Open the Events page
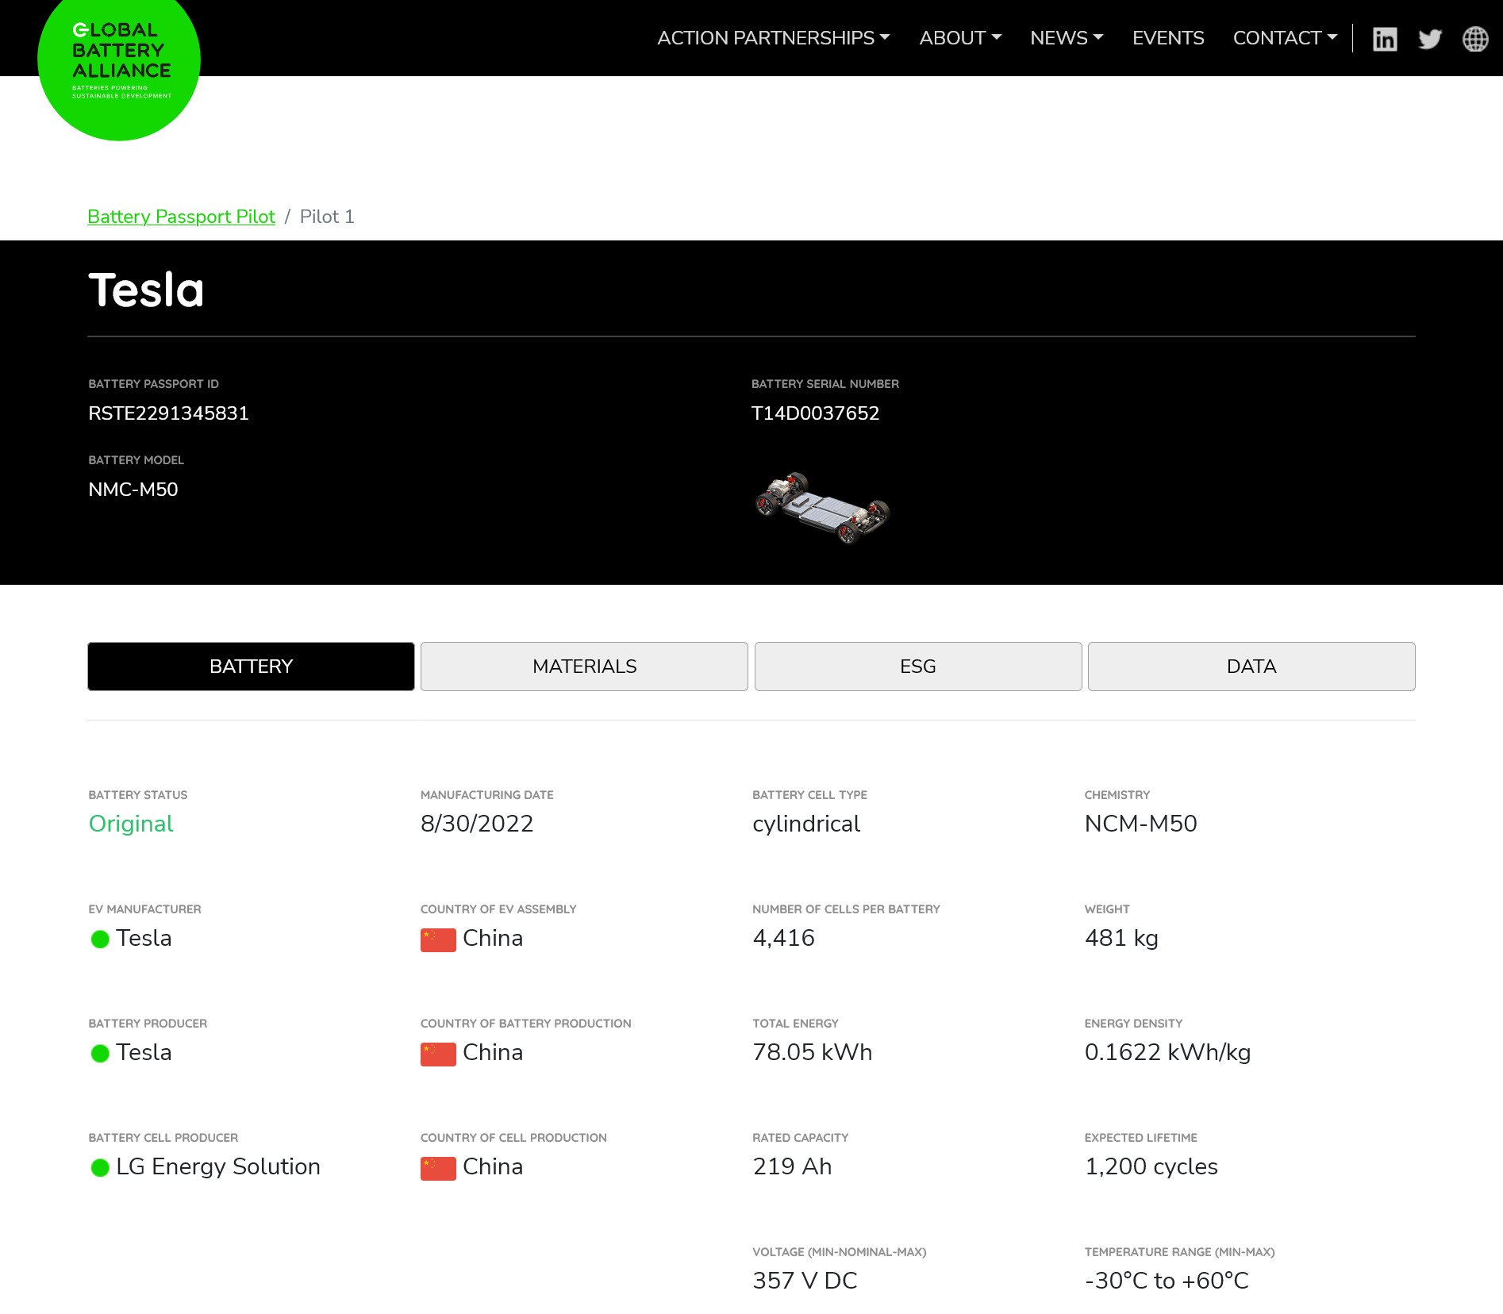The image size is (1503, 1314). [x=1168, y=38]
